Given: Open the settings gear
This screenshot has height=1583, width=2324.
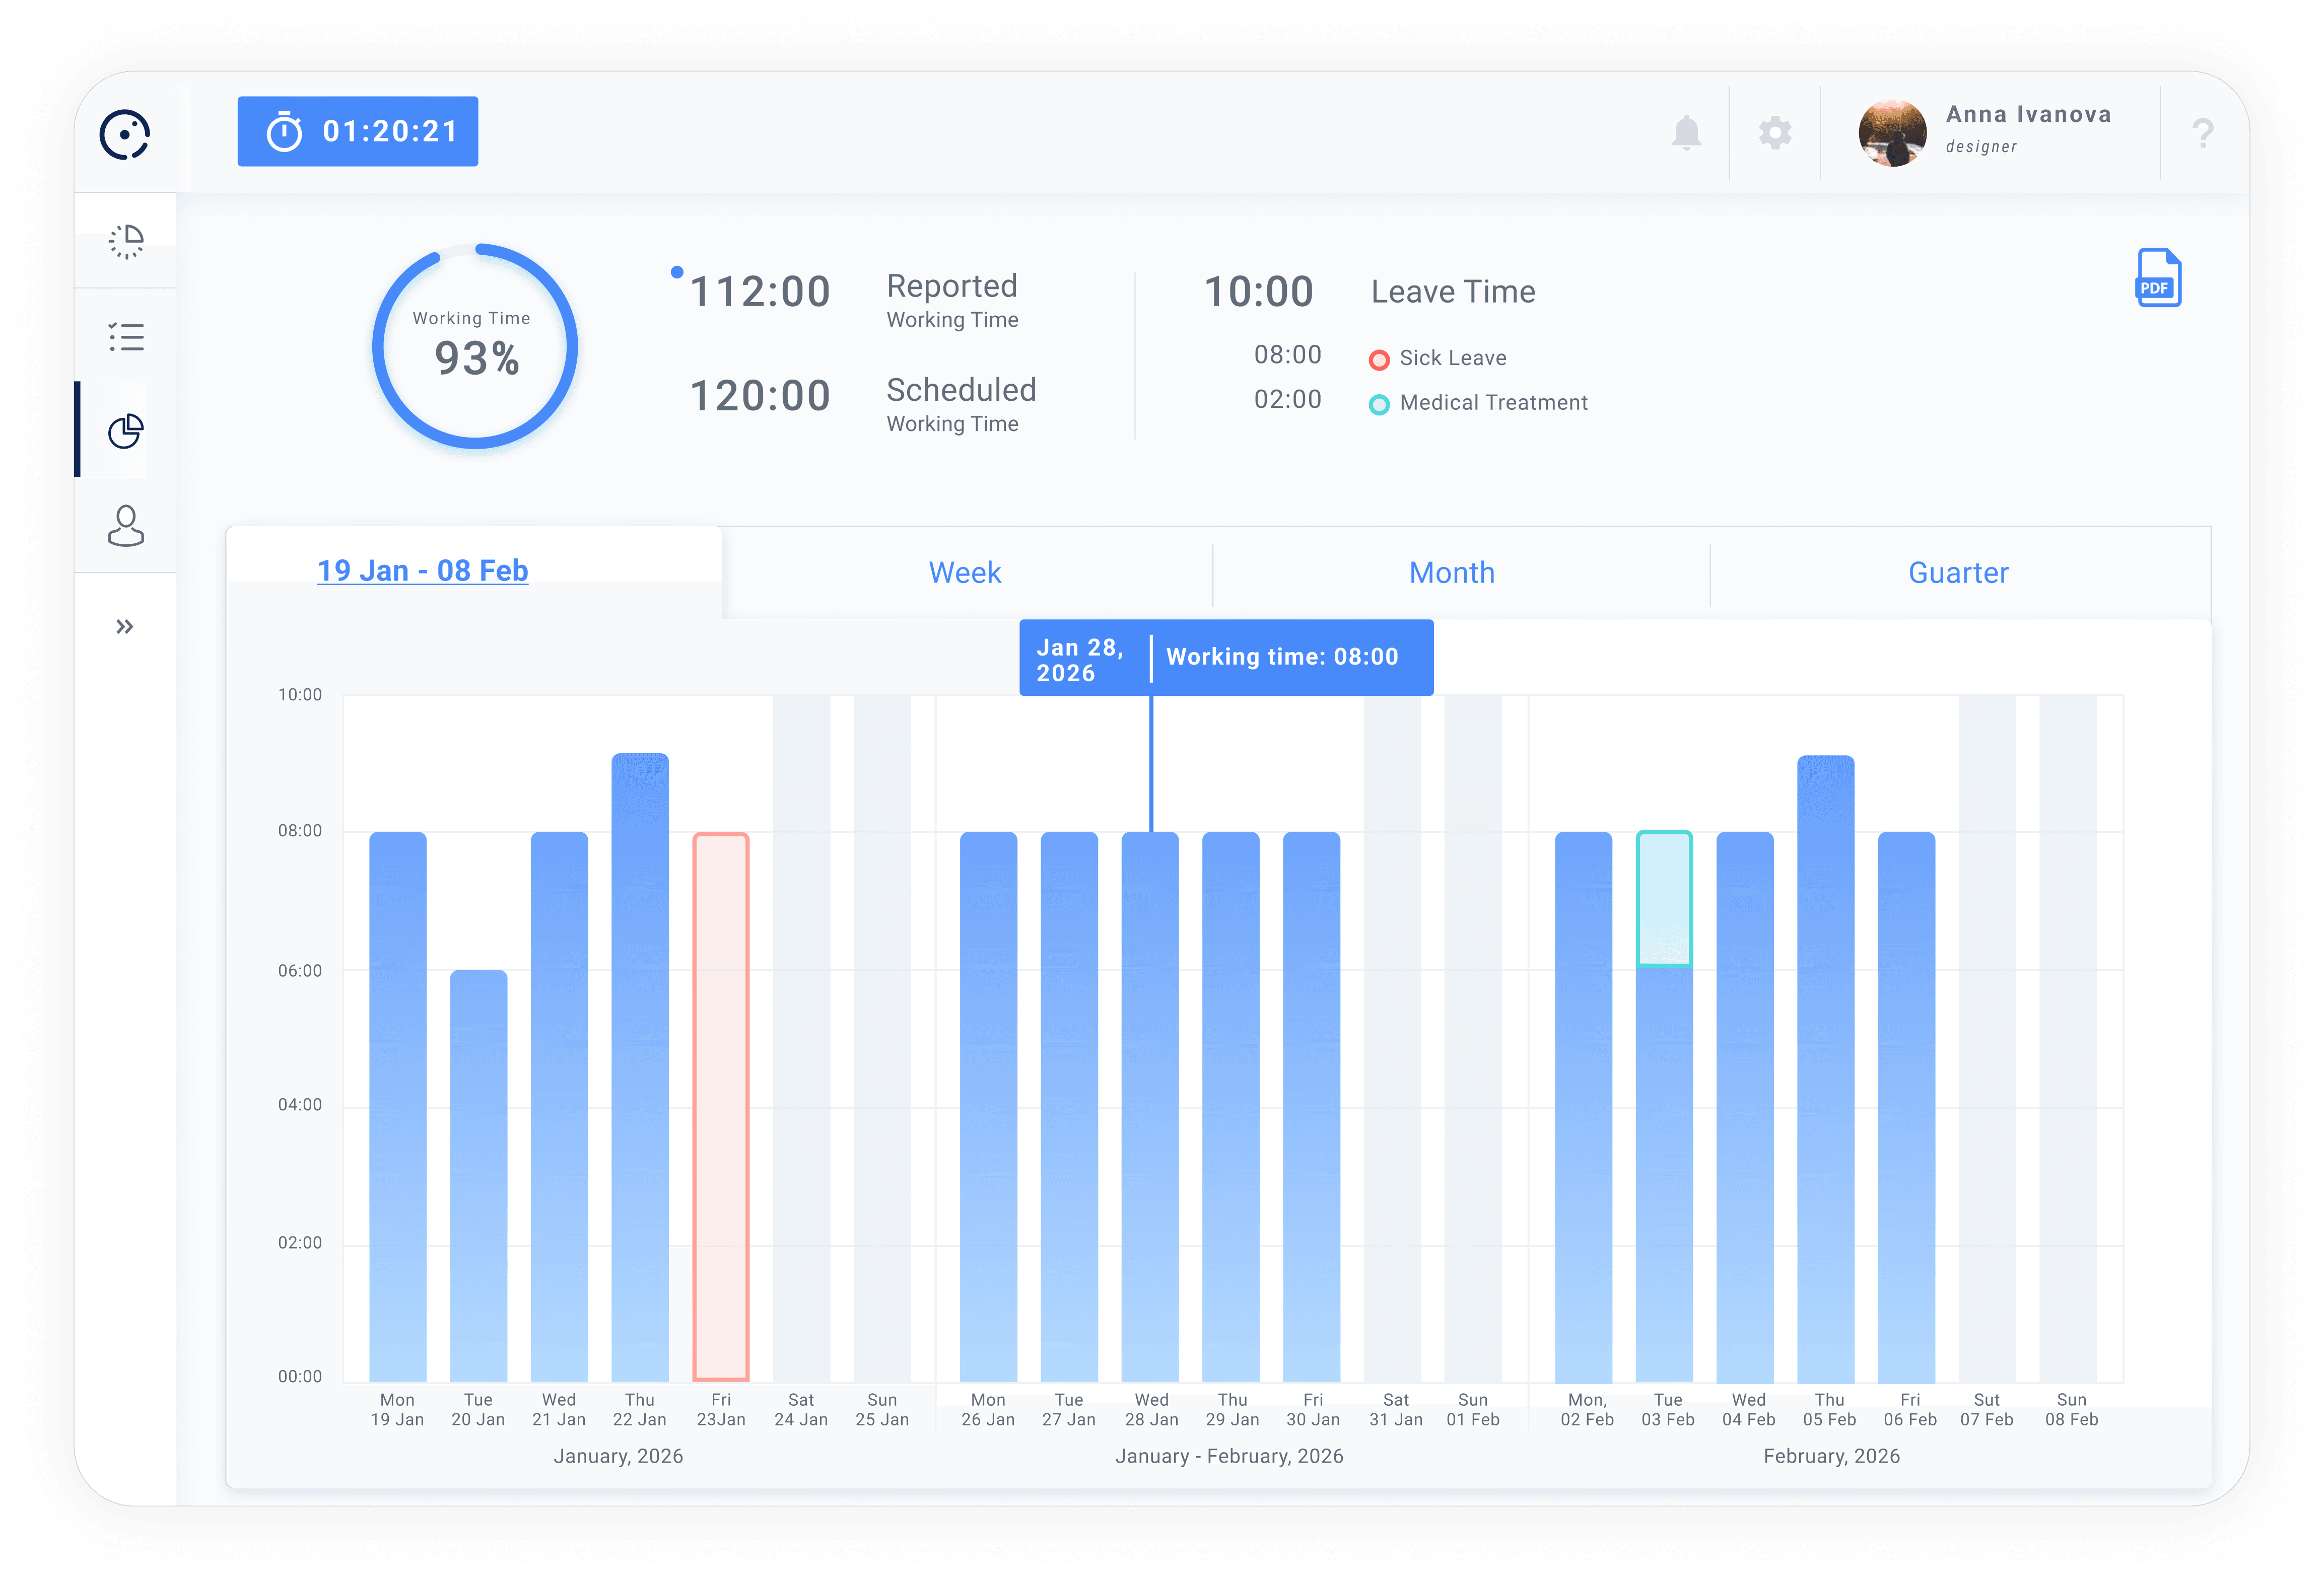Looking at the screenshot, I should pyautogui.click(x=1775, y=133).
